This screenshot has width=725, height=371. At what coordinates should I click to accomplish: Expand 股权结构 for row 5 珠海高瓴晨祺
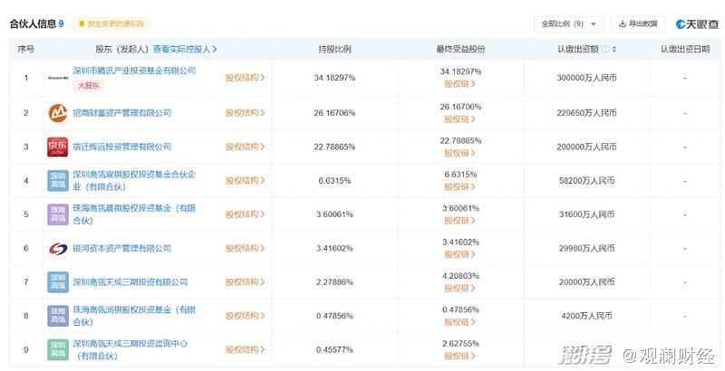coord(245,214)
